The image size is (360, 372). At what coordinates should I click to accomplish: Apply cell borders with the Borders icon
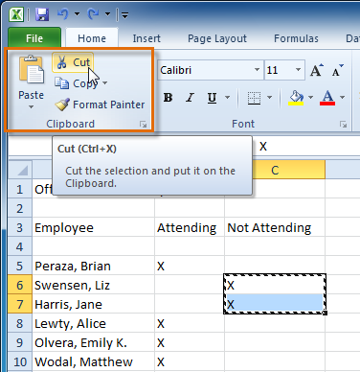click(254, 98)
